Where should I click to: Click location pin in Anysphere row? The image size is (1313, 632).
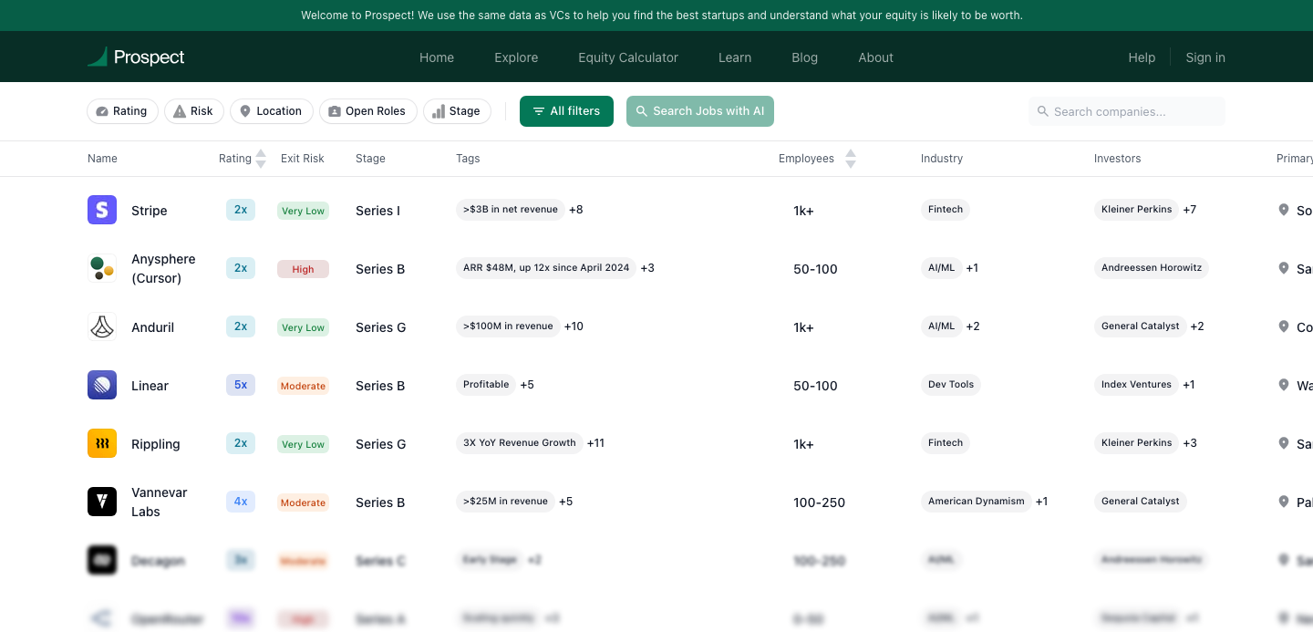1284,268
